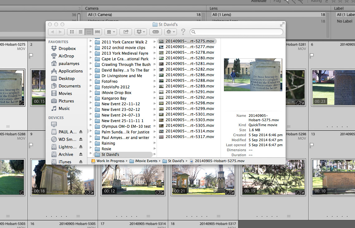Switch Finder to Cover Flow view
Image resolution: width=355 pixels, height=228 pixels.
[98, 32]
